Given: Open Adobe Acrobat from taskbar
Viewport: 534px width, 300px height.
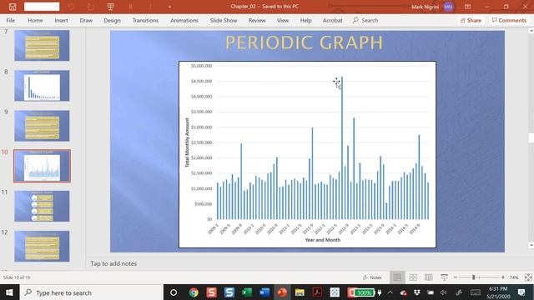Looking at the screenshot, I should coord(317,292).
